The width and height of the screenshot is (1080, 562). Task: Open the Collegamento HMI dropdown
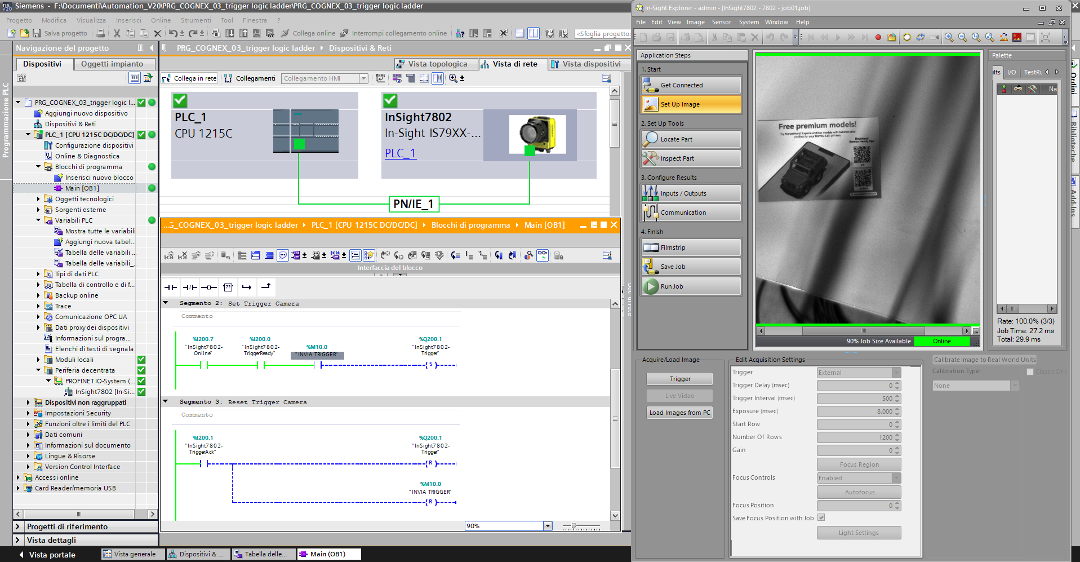pos(363,78)
